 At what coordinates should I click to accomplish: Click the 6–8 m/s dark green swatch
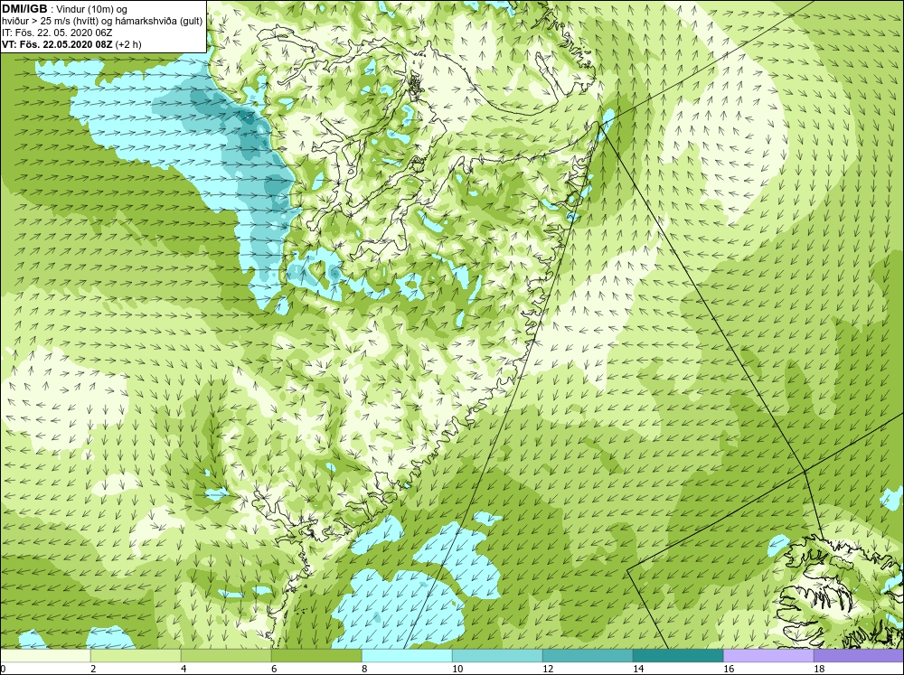point(316,656)
